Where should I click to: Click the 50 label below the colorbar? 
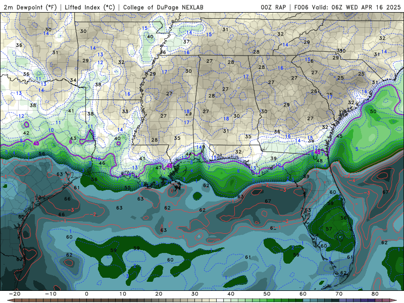point(267,294)
